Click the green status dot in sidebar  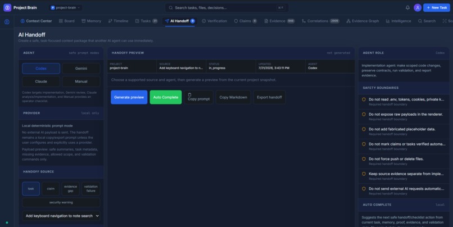point(7,223)
